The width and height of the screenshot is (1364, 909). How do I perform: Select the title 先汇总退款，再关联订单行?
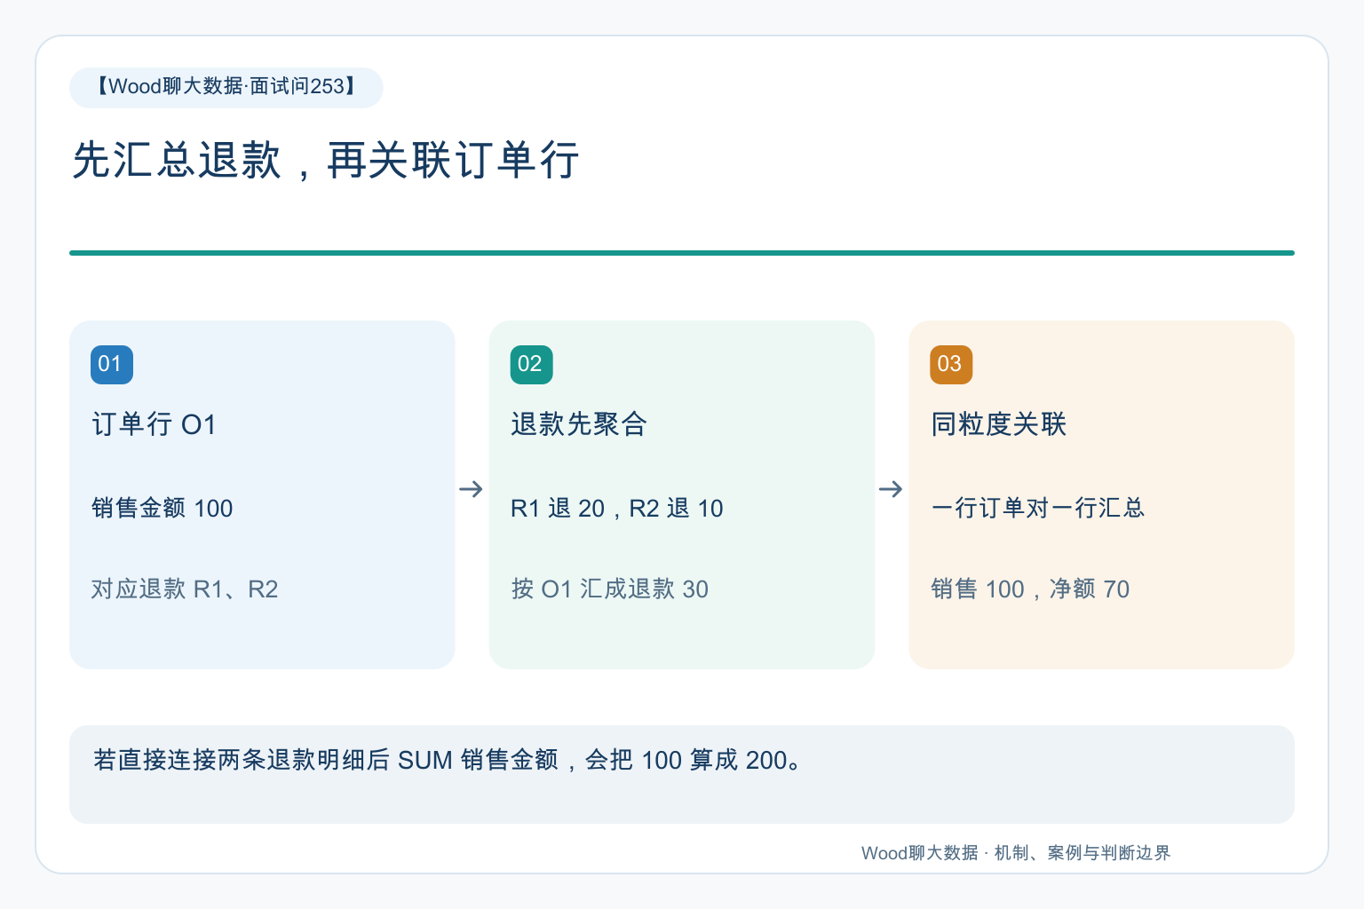coord(326,161)
